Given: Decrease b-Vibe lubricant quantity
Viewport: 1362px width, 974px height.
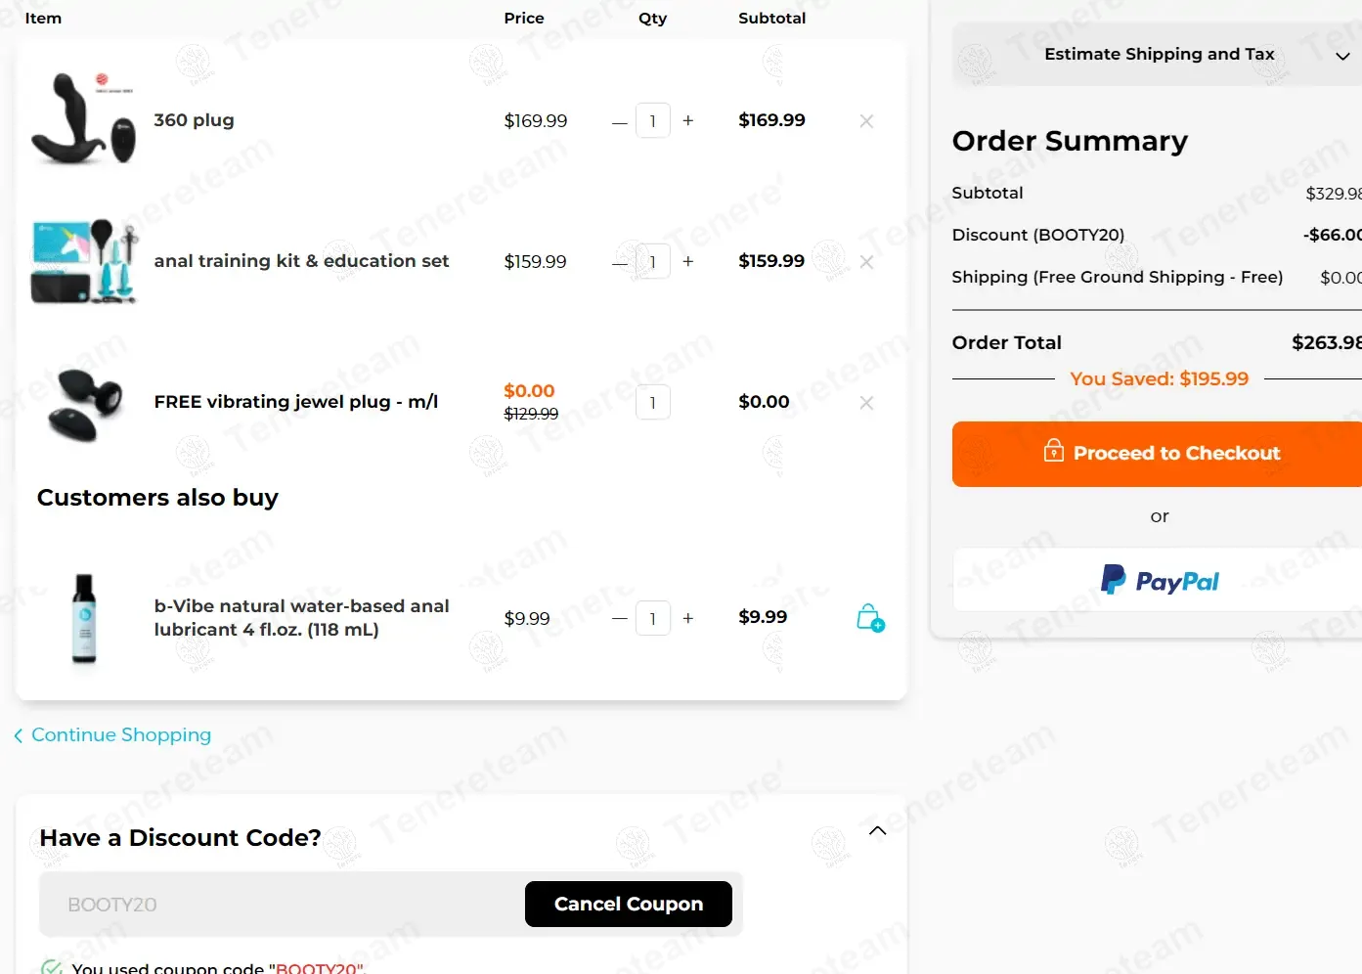Looking at the screenshot, I should click(619, 618).
